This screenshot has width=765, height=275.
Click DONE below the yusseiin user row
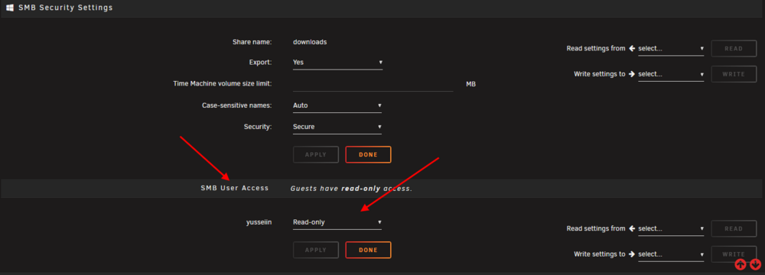pyautogui.click(x=369, y=250)
